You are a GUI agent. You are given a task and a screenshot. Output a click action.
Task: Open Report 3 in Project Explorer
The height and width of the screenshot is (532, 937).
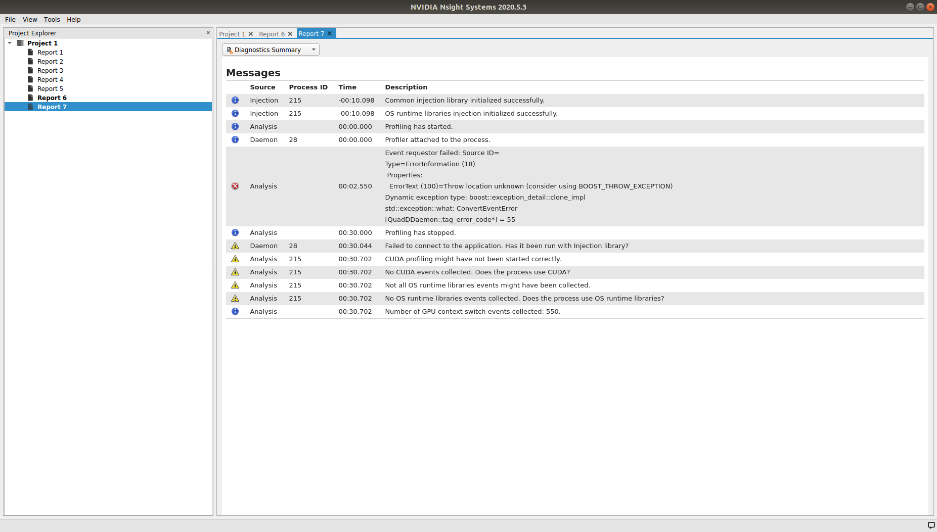pos(50,71)
